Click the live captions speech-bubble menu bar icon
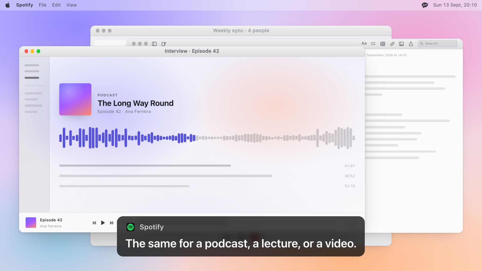The image size is (482, 271). [425, 5]
